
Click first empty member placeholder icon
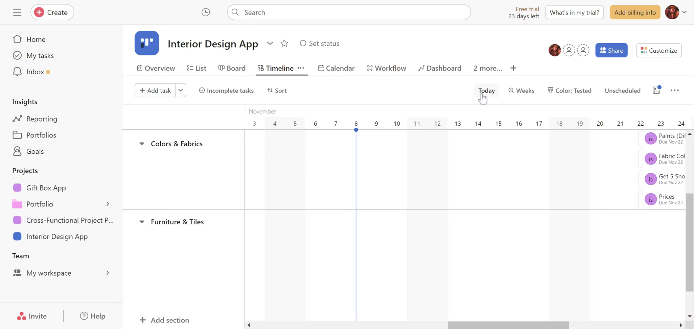tap(569, 50)
